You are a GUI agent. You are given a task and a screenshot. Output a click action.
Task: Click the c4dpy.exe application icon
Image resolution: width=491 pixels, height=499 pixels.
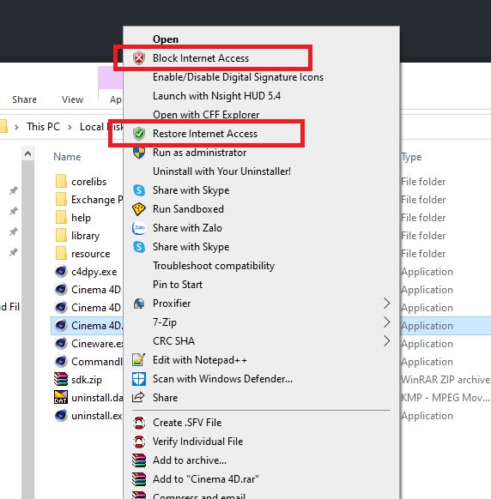pos(61,272)
